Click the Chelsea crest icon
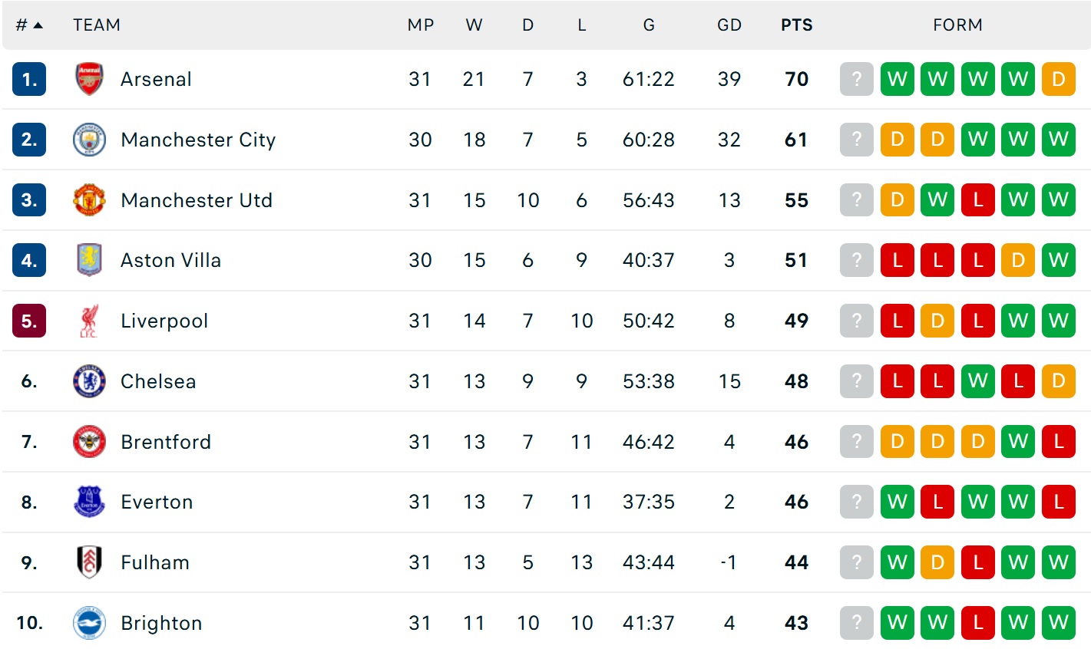The image size is (1091, 649). click(89, 381)
